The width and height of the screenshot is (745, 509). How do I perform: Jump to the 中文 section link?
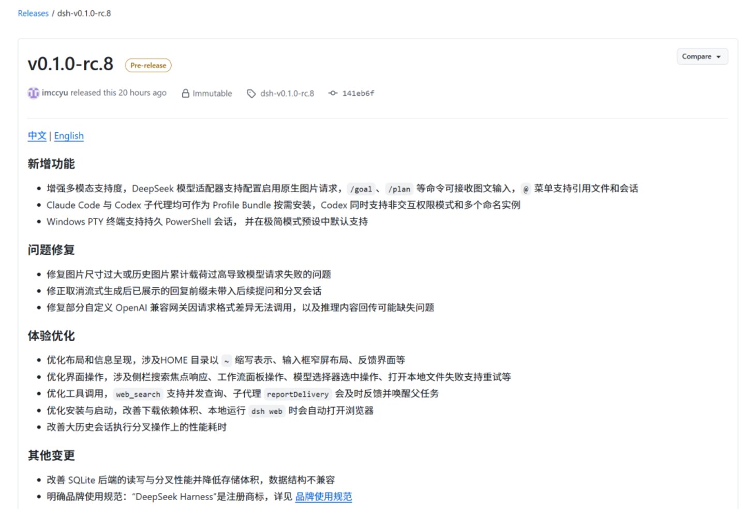37,136
